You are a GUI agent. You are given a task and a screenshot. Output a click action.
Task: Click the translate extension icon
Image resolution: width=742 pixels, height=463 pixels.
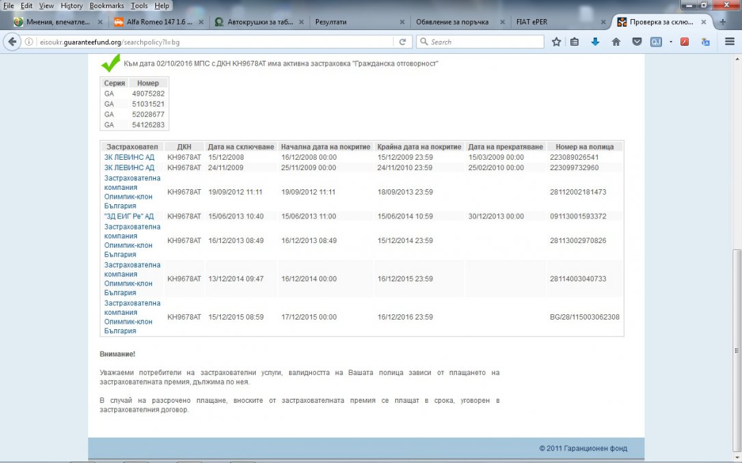pyautogui.click(x=705, y=42)
